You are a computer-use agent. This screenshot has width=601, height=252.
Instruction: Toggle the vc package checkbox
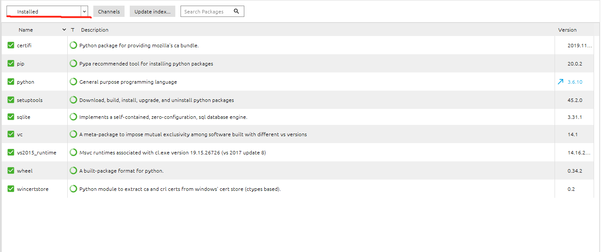click(11, 134)
